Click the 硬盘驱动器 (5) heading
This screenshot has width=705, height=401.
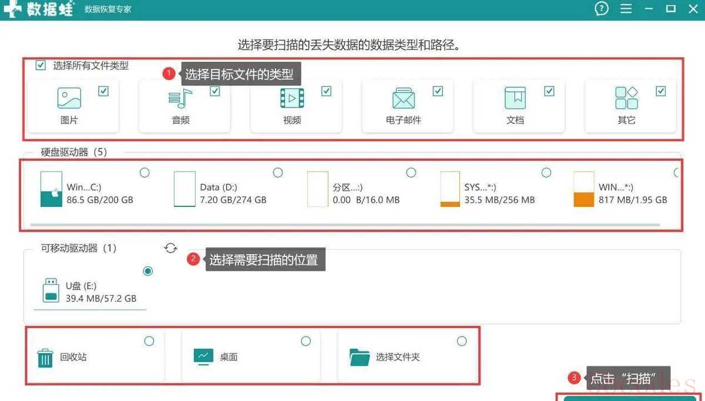pyautogui.click(x=74, y=152)
